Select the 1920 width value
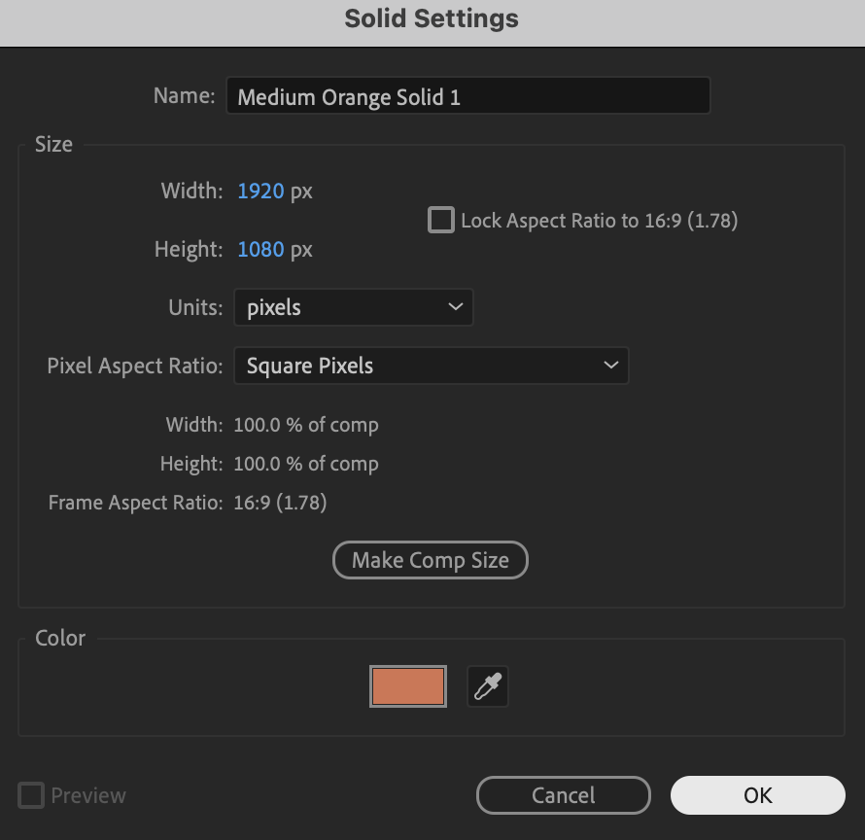Image resolution: width=865 pixels, height=840 pixels. [260, 191]
